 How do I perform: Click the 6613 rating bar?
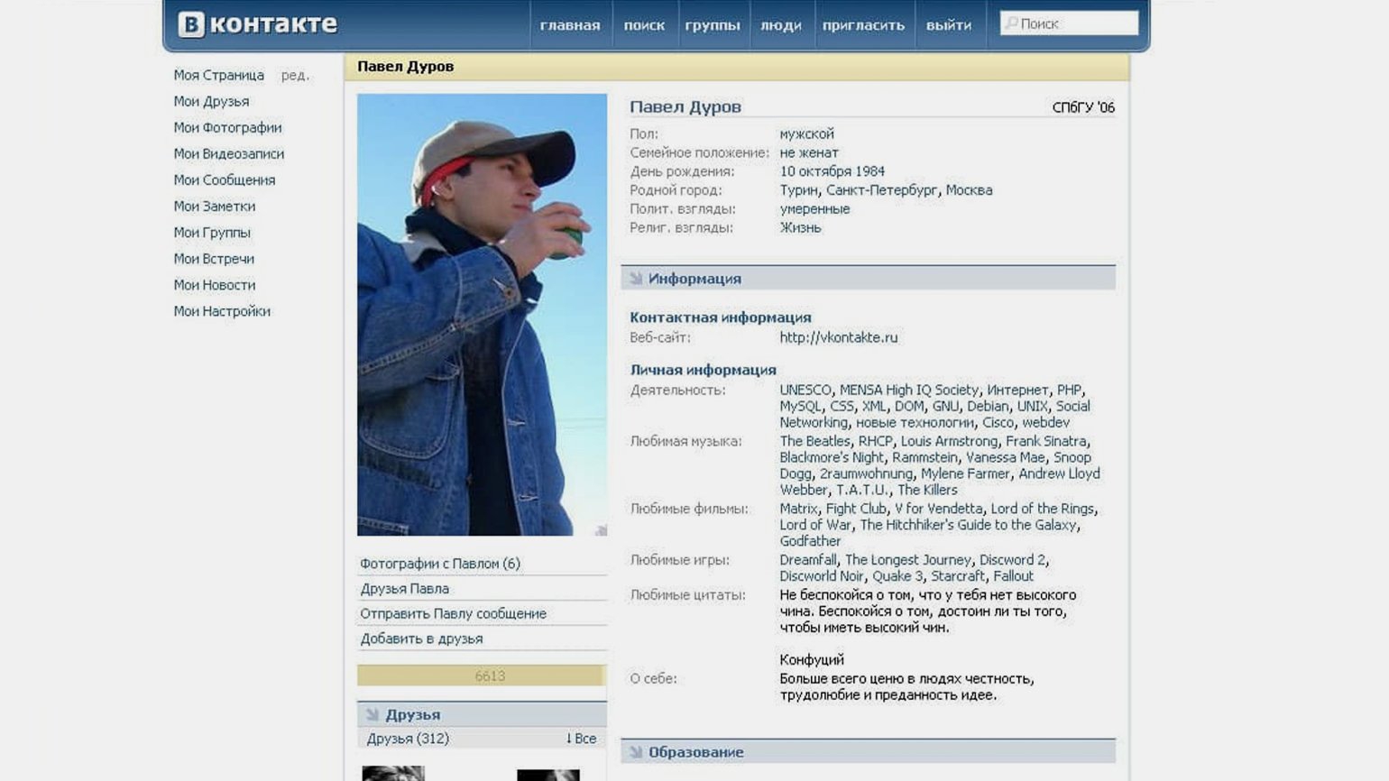click(x=482, y=675)
